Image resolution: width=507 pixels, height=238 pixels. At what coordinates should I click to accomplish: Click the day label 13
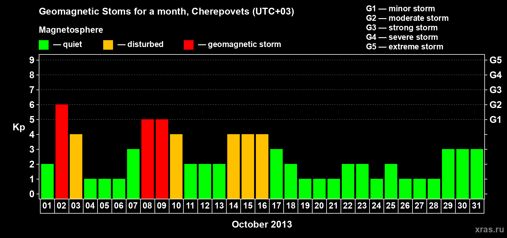click(x=219, y=206)
